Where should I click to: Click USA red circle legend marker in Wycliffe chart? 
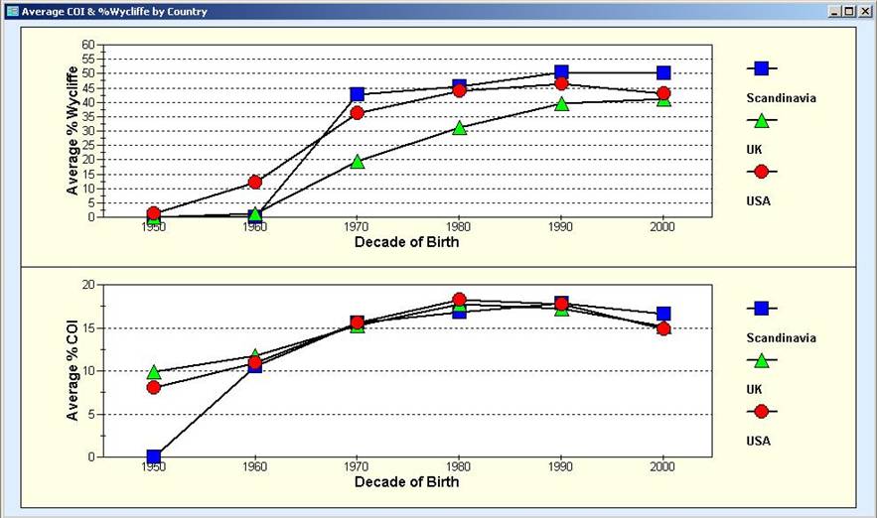pyautogui.click(x=762, y=171)
